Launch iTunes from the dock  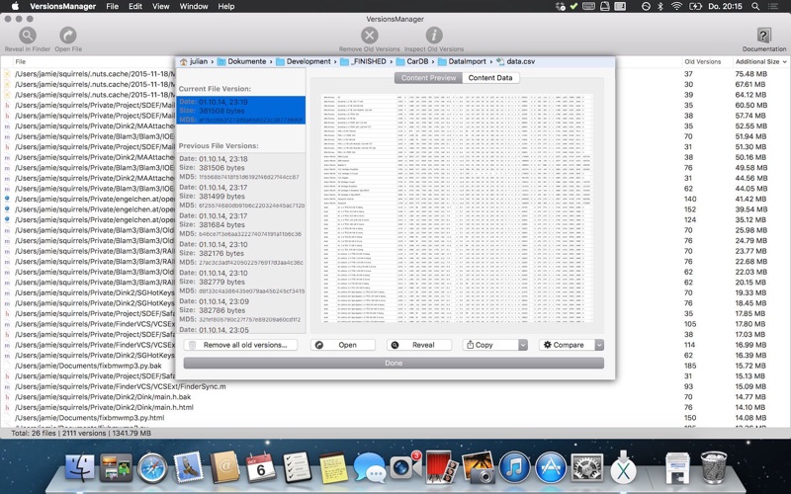[514, 467]
